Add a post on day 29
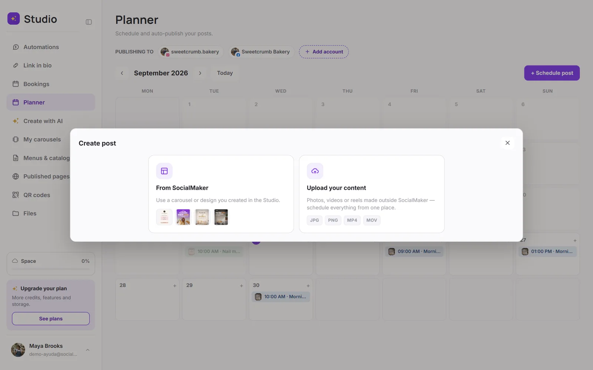 point(241,286)
